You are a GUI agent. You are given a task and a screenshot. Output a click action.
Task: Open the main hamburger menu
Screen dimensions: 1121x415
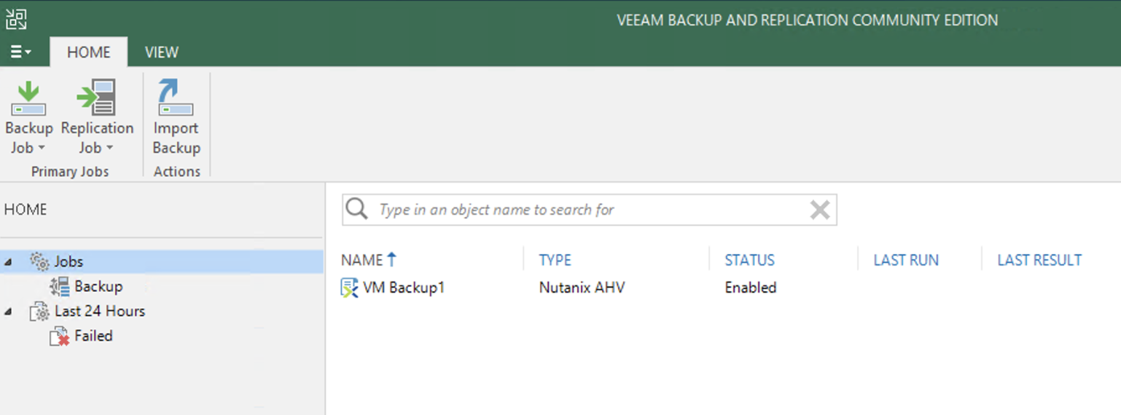(21, 52)
